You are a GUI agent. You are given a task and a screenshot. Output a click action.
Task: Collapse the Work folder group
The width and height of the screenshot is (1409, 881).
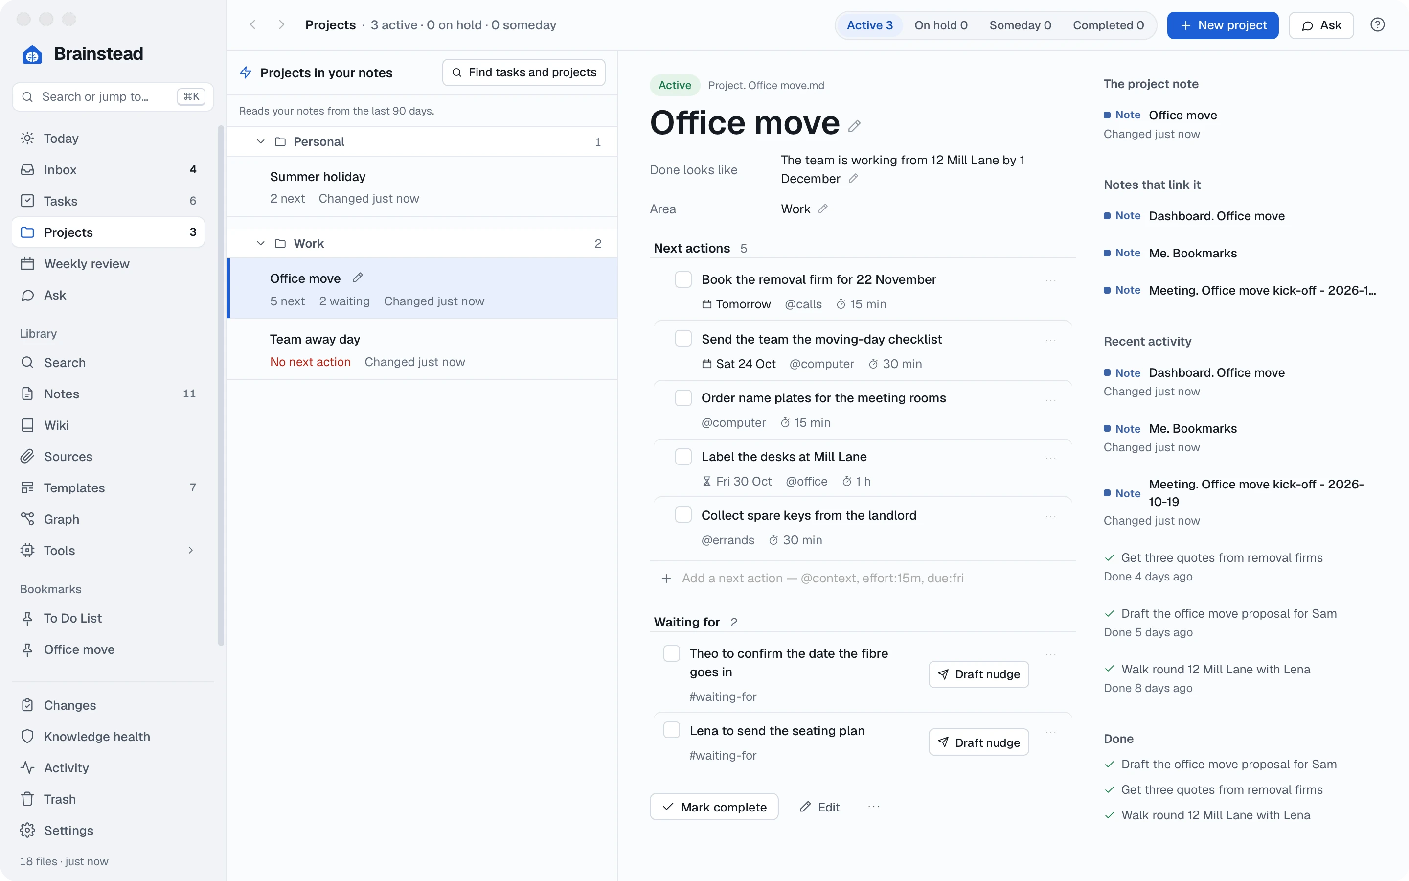tap(261, 244)
